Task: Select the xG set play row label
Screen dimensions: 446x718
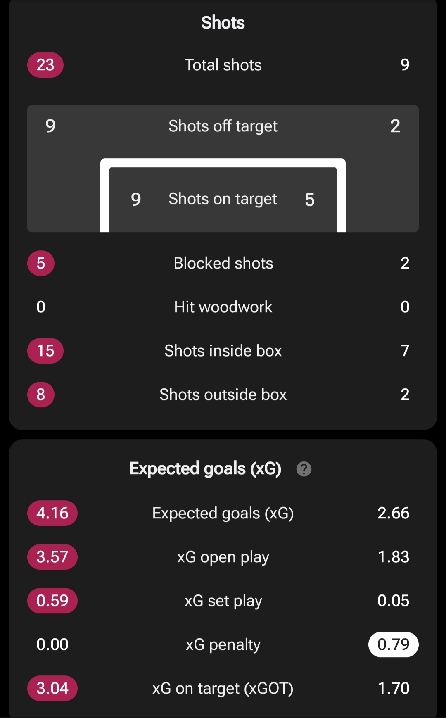Action: (x=223, y=601)
